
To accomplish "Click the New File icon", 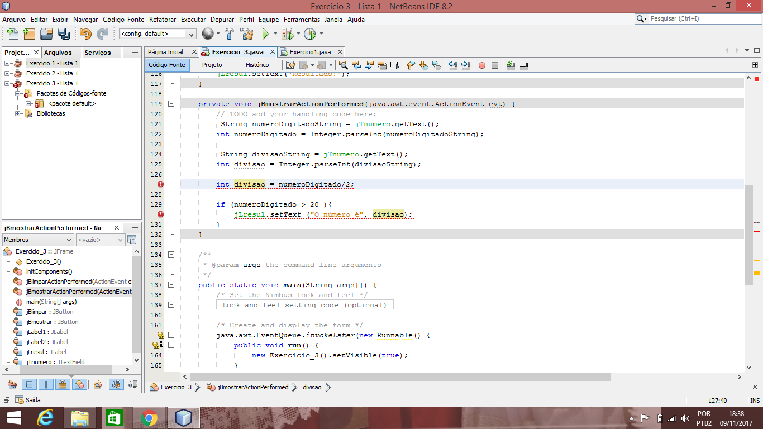I will [12, 34].
